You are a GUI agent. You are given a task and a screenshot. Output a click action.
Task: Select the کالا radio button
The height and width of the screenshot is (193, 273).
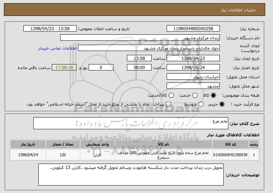point(213,95)
